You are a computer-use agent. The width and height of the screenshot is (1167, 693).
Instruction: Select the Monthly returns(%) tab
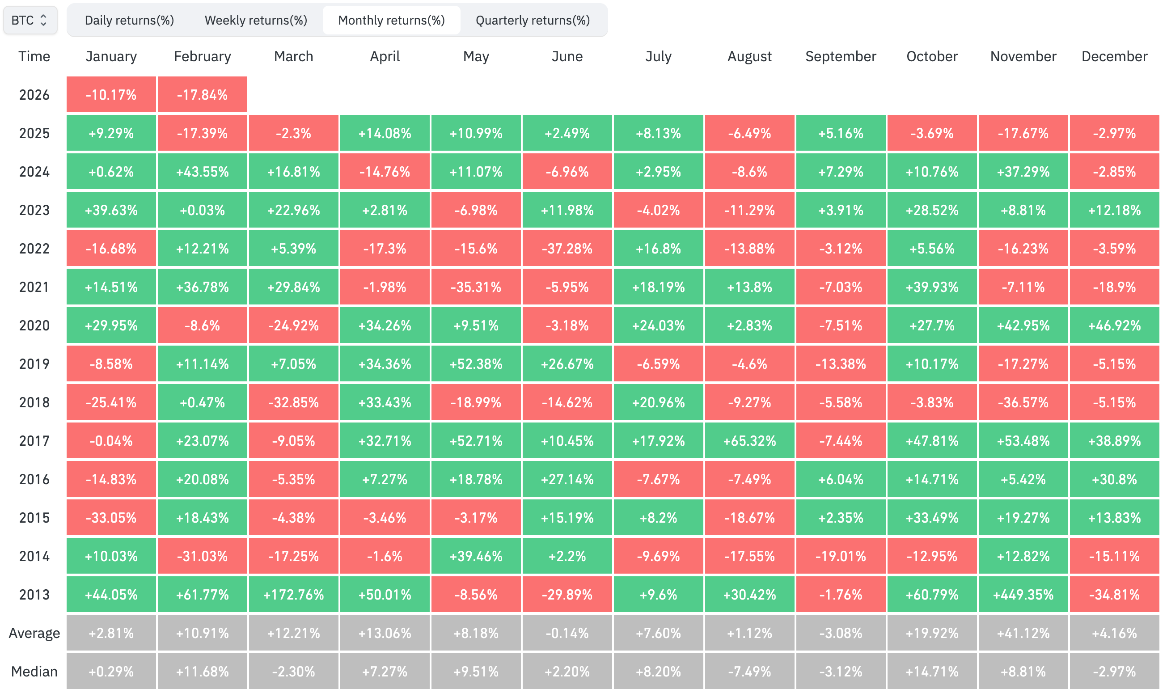(391, 20)
